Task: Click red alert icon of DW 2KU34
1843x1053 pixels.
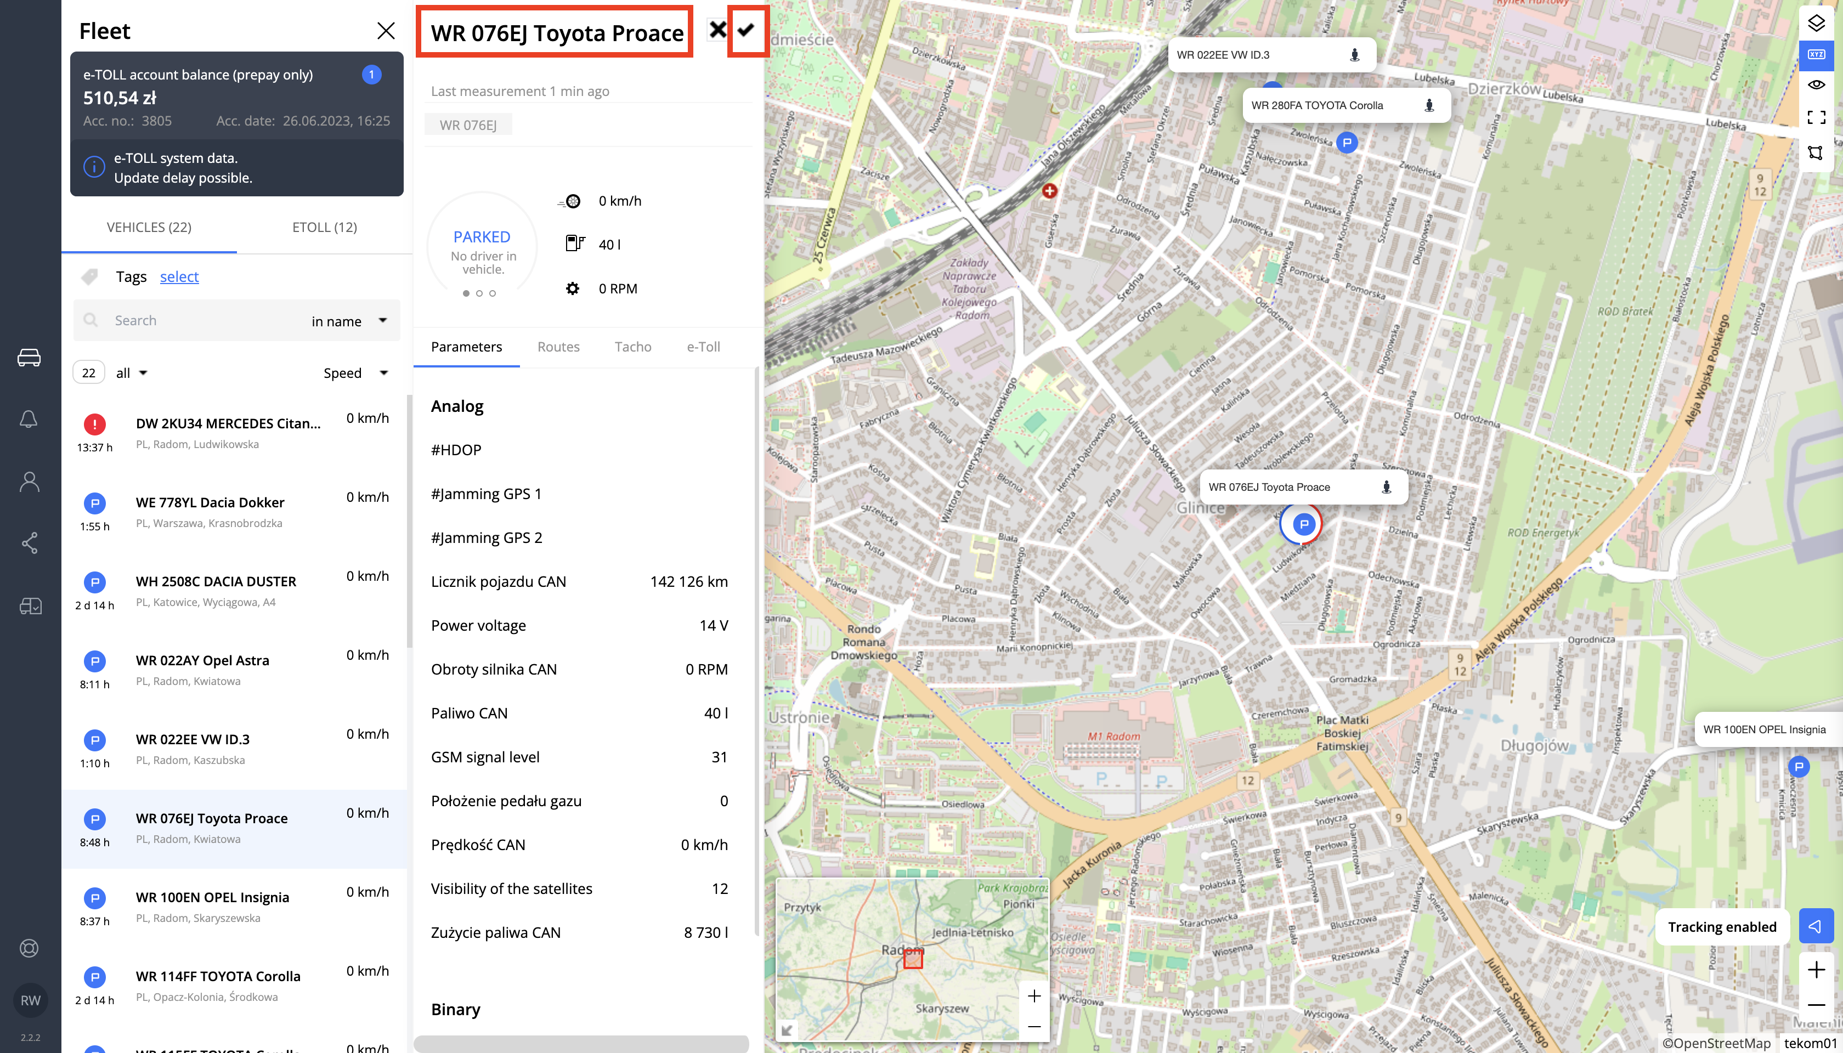Action: coord(95,424)
